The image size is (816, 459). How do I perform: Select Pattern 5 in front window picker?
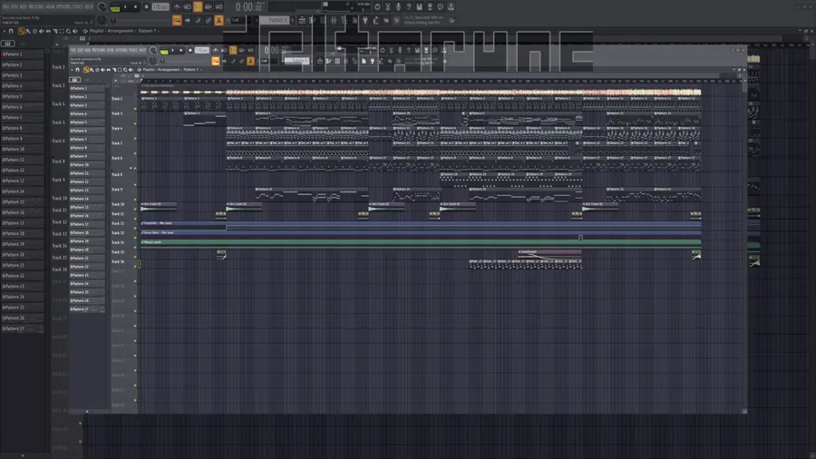pyautogui.click(x=87, y=122)
